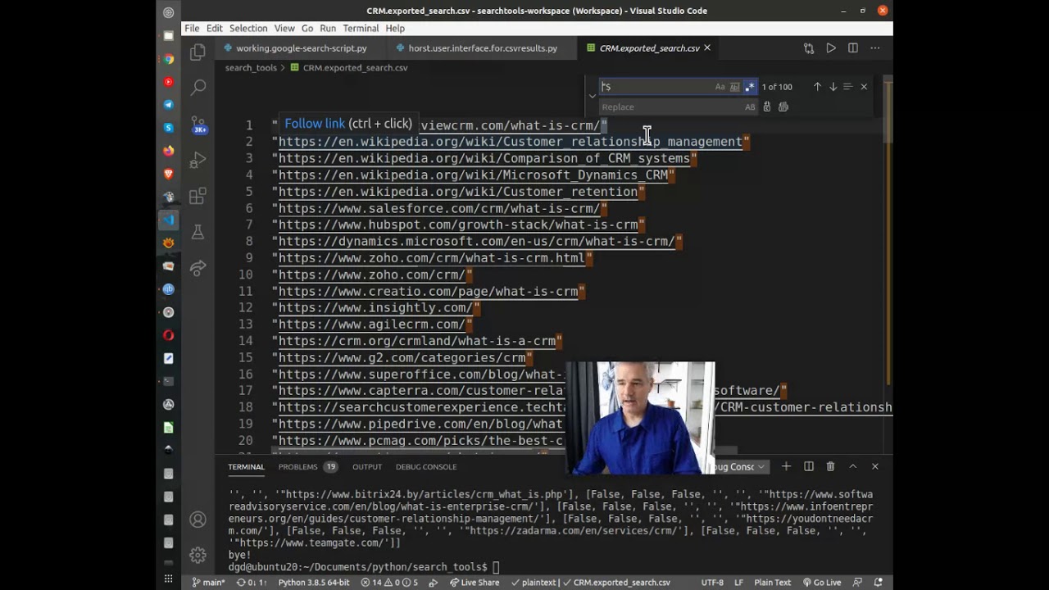
Task: Open the Terminal menu
Action: point(361,28)
